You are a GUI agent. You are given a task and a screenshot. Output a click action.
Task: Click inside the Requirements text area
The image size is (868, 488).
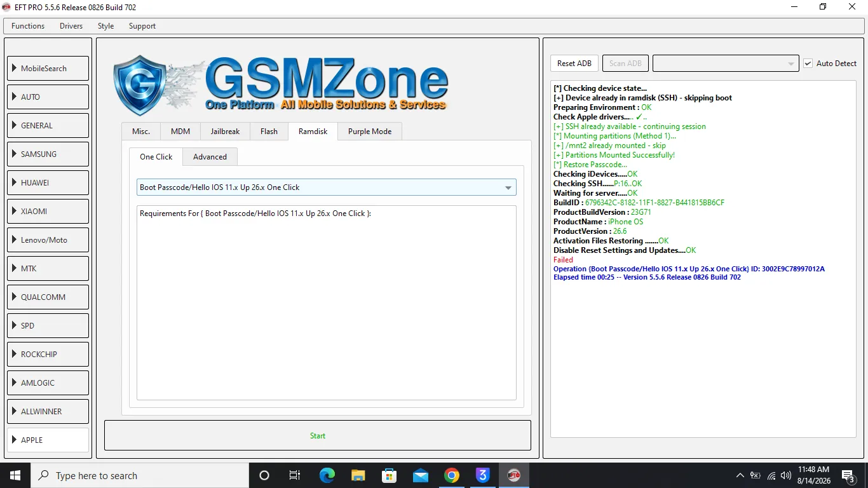coord(327,302)
